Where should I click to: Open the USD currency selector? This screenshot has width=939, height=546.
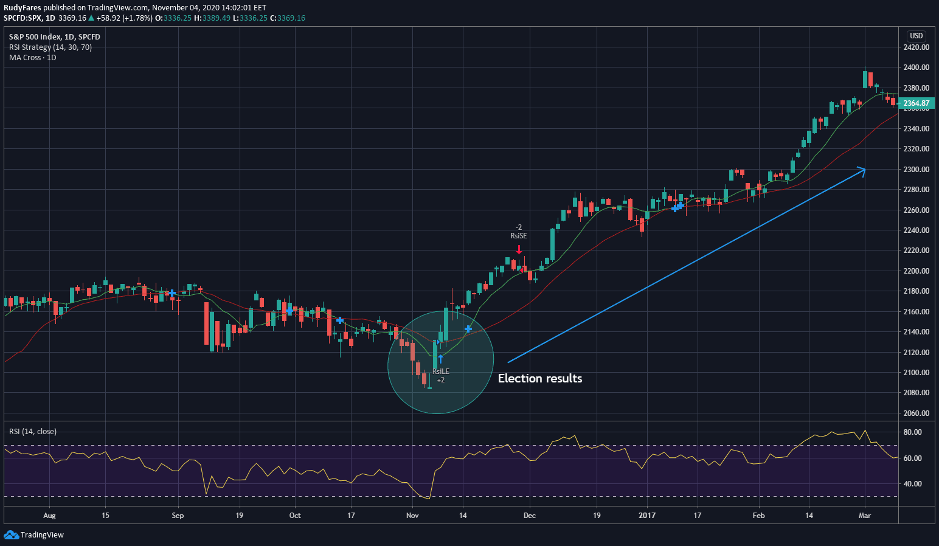pos(916,36)
